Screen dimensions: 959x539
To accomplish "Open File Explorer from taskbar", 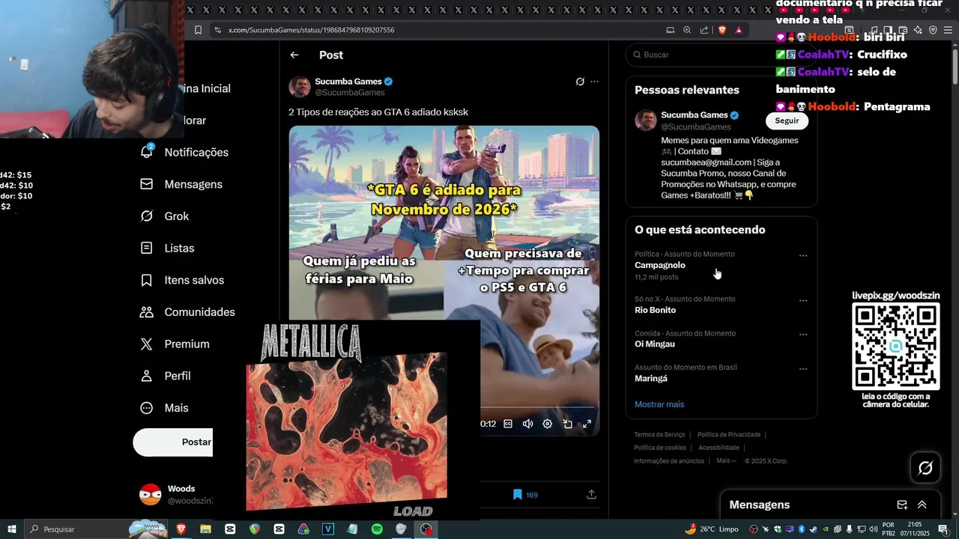I will coord(205,529).
